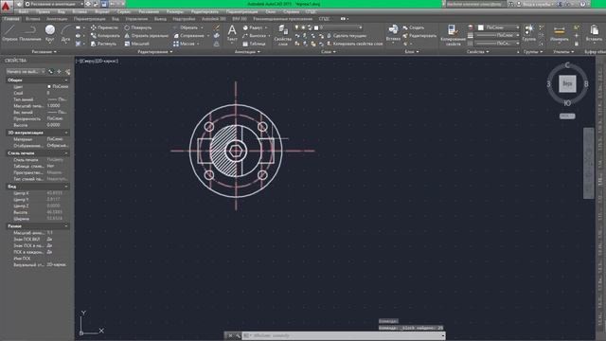606x341 pixels.
Task: Click the Цвет ПоСлою color value
Action: (57, 86)
